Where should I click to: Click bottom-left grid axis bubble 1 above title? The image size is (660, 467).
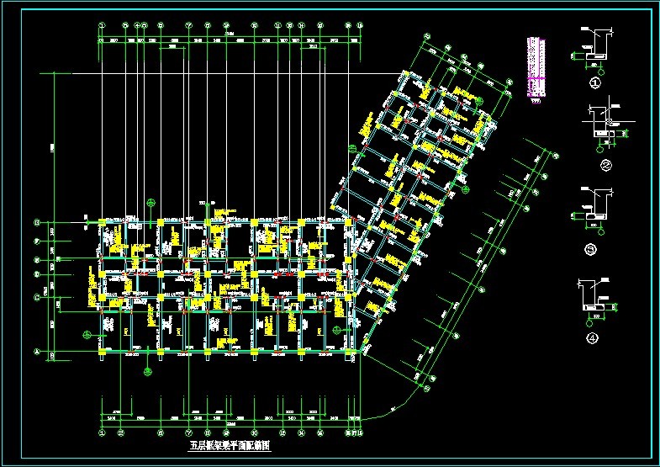(x=101, y=433)
